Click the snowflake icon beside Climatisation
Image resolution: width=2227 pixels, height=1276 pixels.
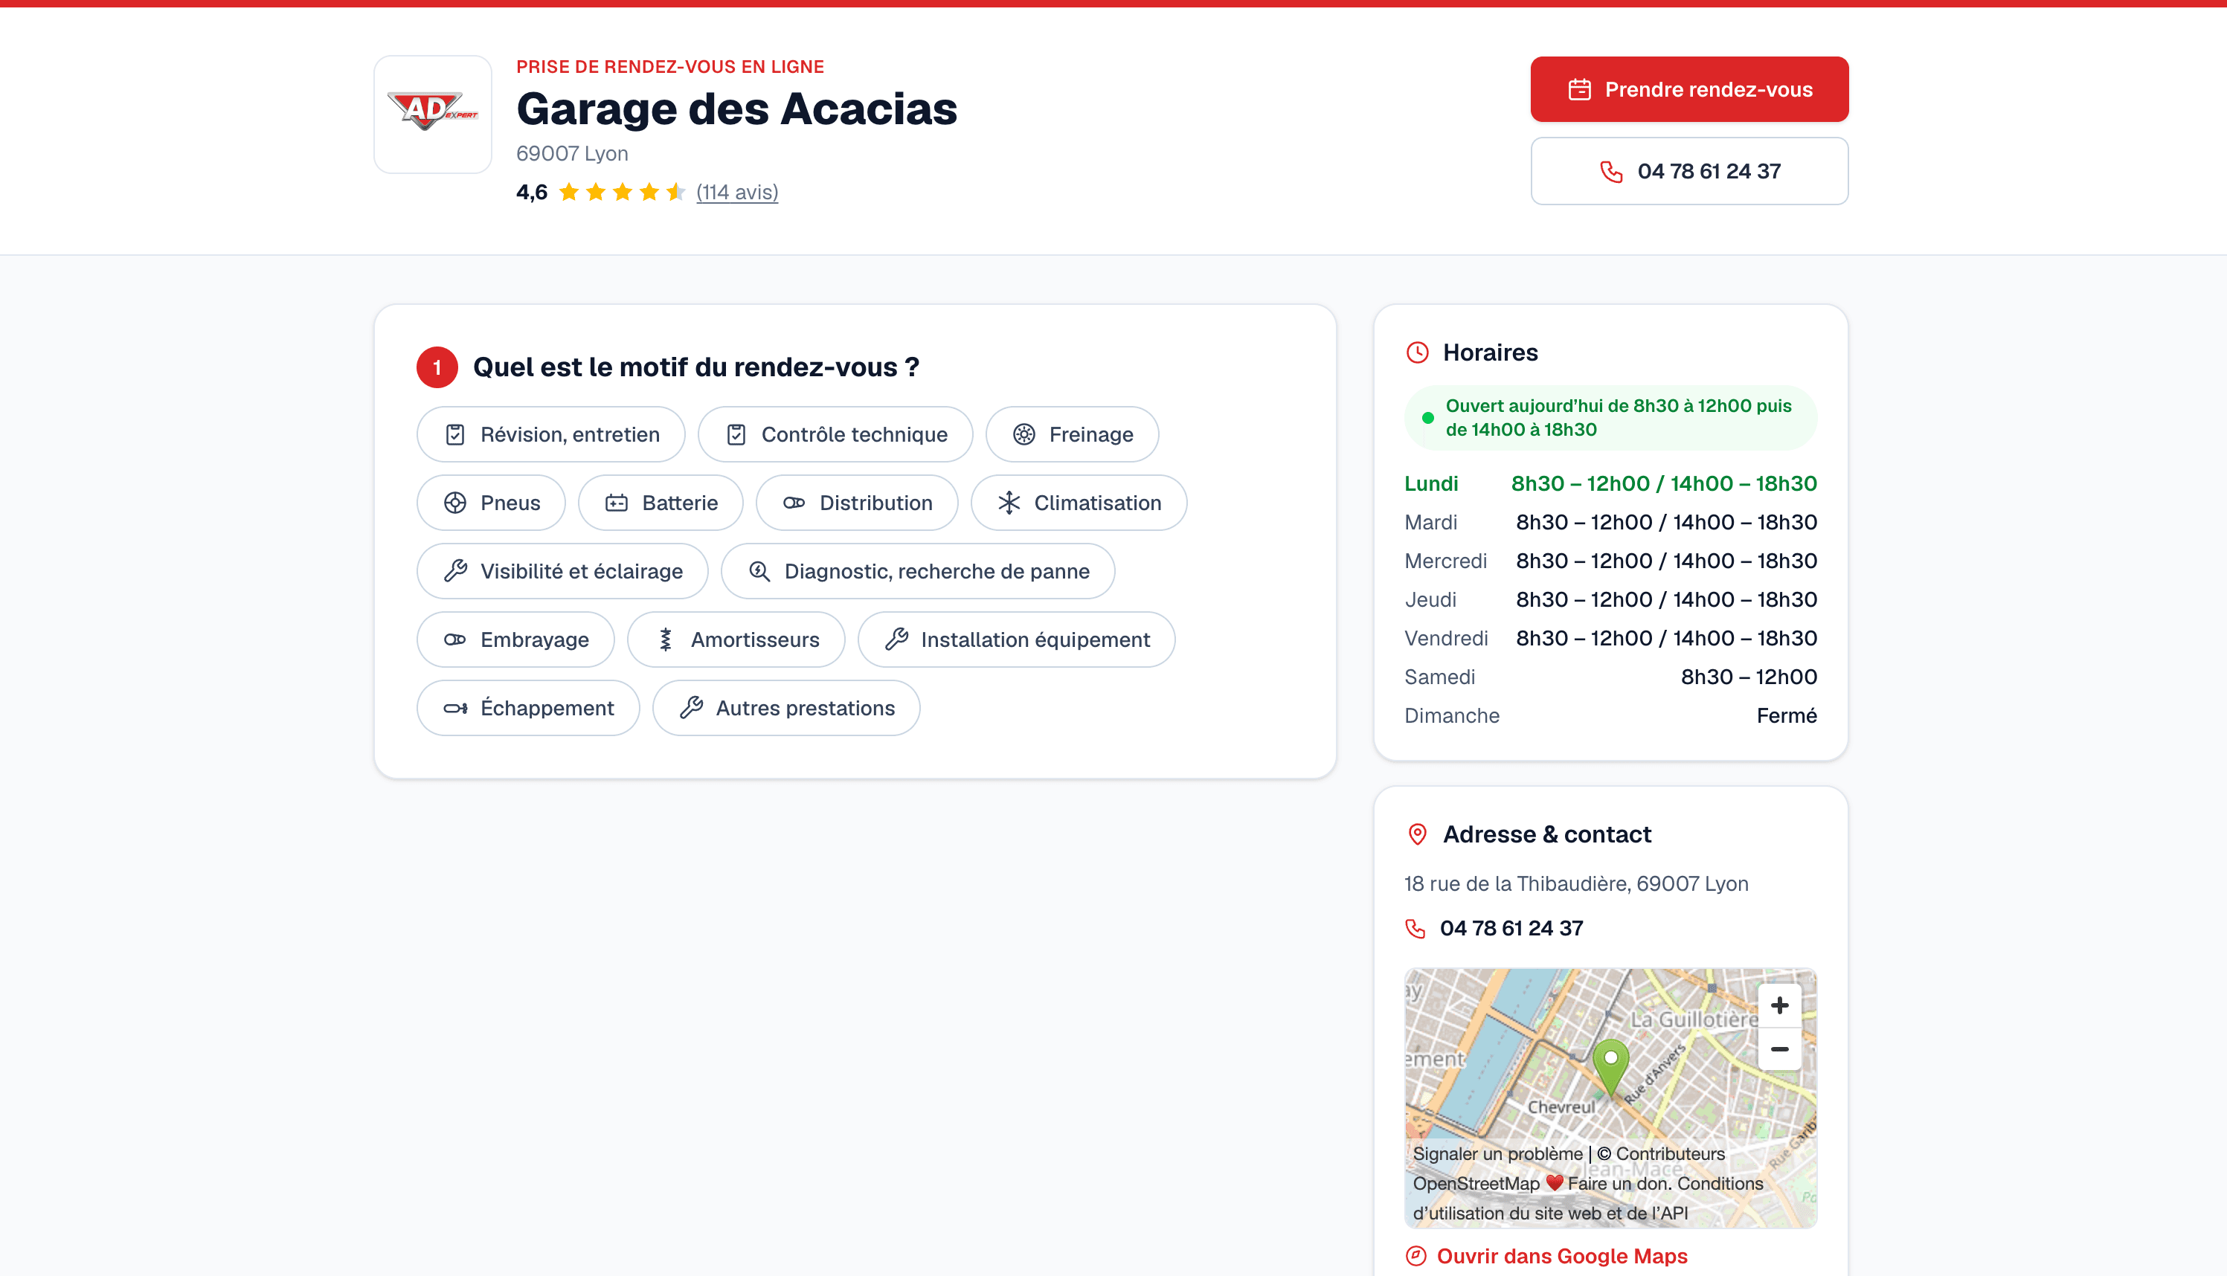tap(1009, 503)
